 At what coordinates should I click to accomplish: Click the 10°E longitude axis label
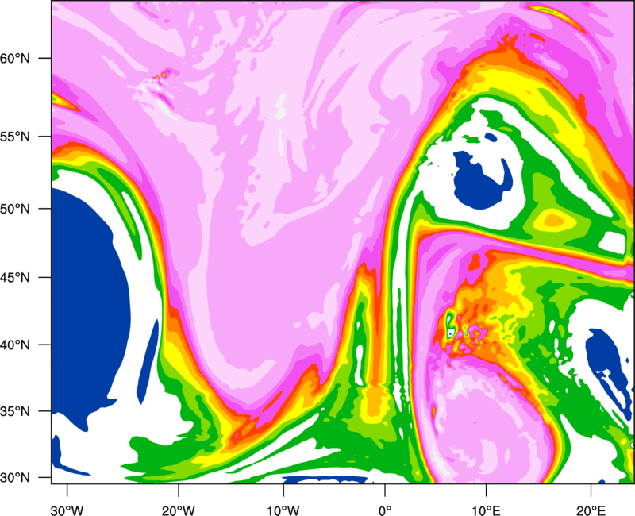click(x=486, y=510)
